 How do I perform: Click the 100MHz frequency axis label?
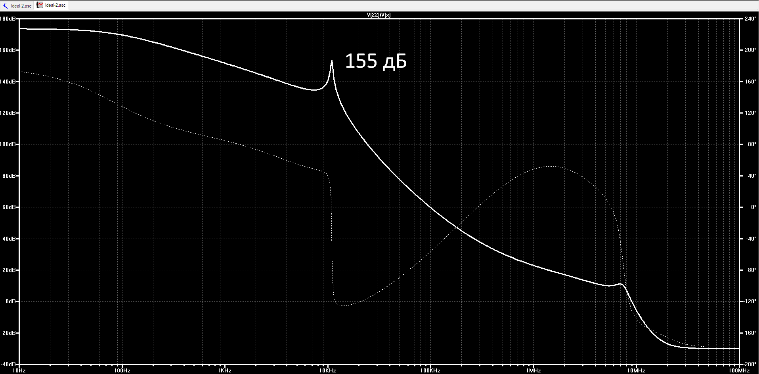pos(739,371)
